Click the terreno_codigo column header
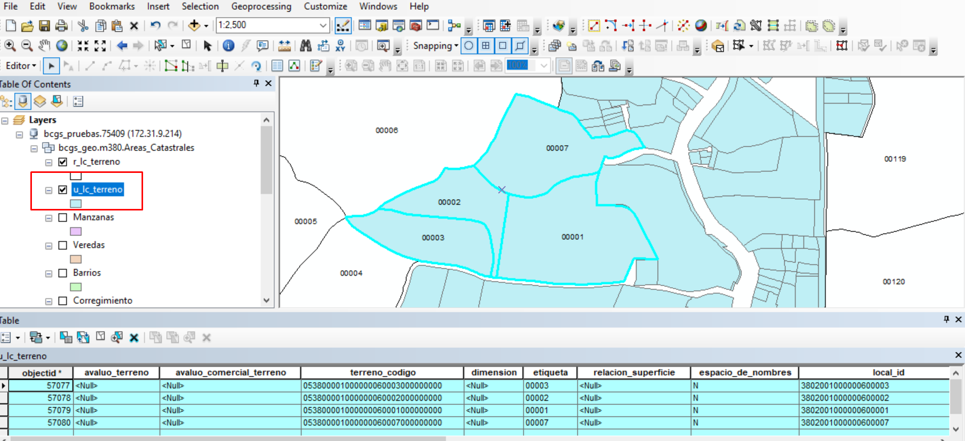This screenshot has height=441, width=965. point(382,373)
